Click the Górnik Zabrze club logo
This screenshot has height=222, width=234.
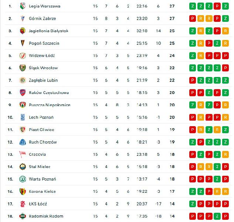22,18
